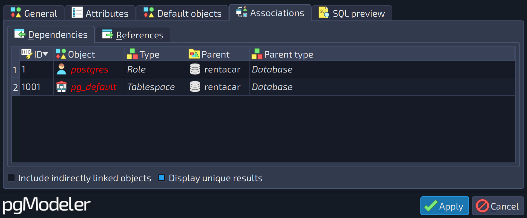This screenshot has height=218, width=527.
Task: Click the Apply button
Action: 444,206
